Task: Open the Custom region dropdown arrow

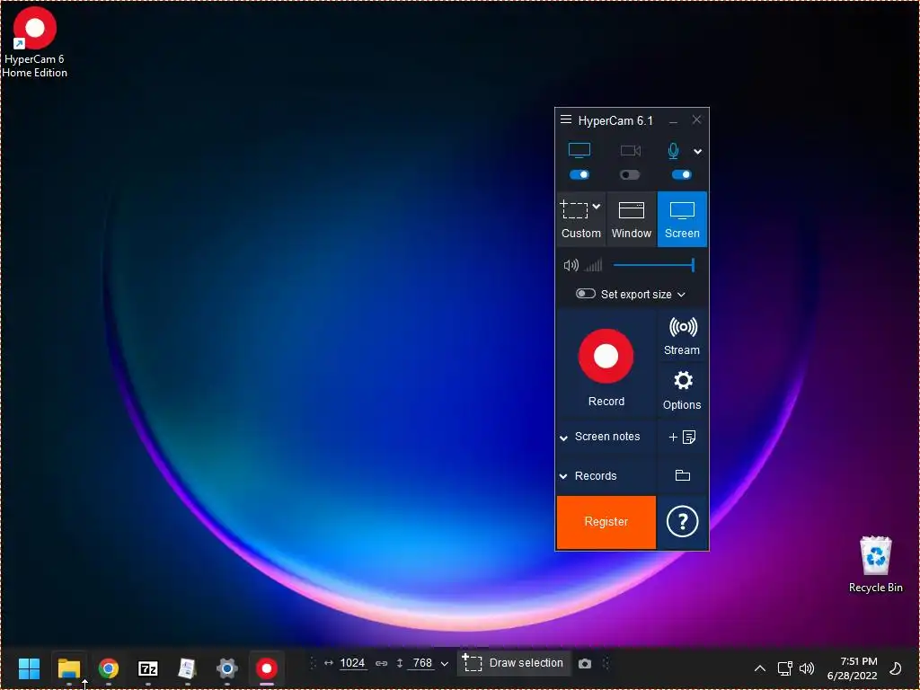Action: click(x=597, y=206)
